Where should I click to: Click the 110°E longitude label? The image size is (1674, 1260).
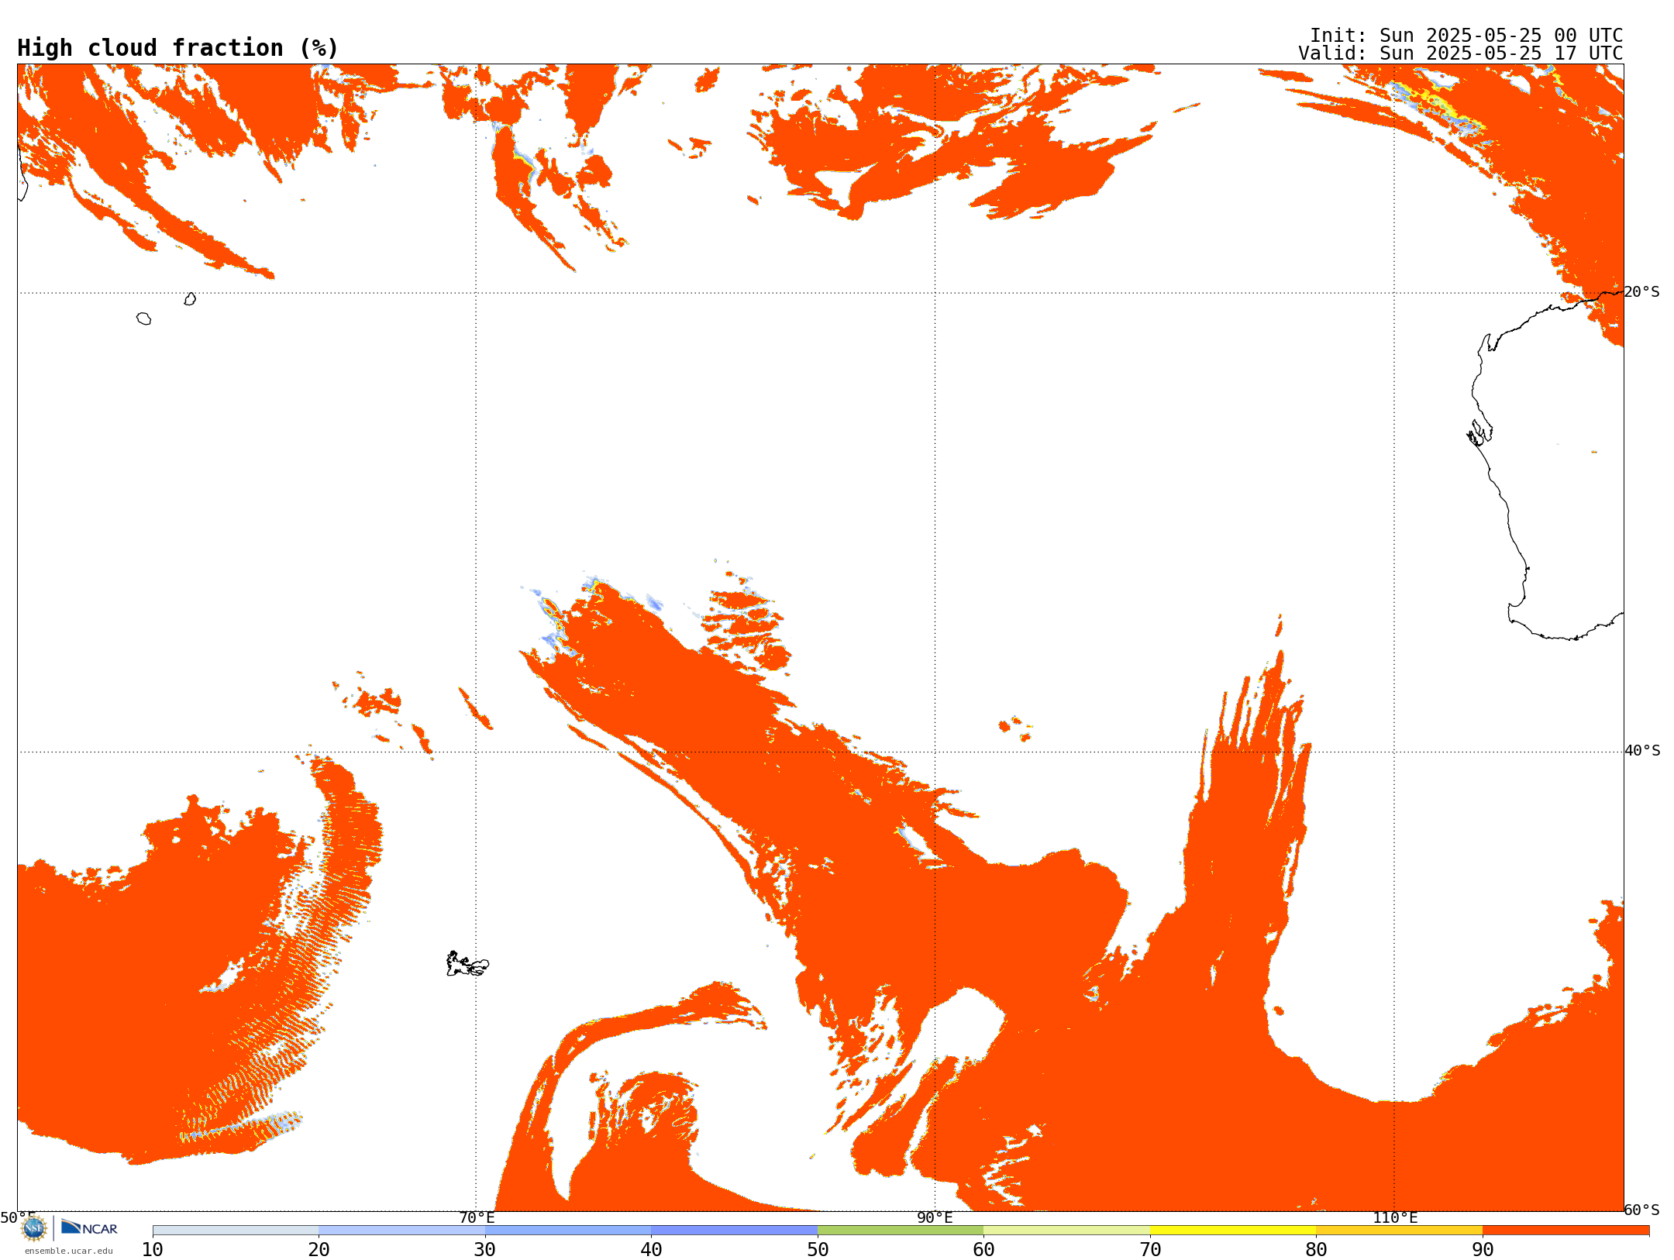click(1395, 1217)
